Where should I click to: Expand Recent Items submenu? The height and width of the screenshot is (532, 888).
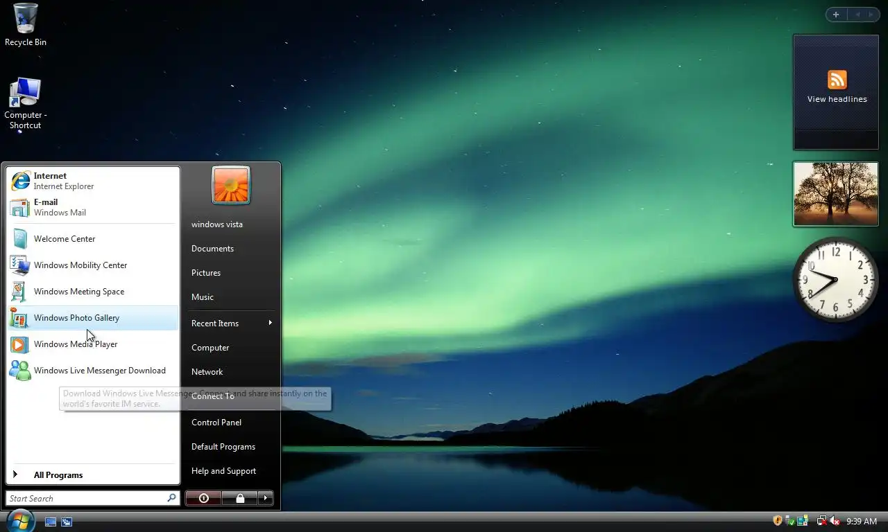(x=231, y=323)
